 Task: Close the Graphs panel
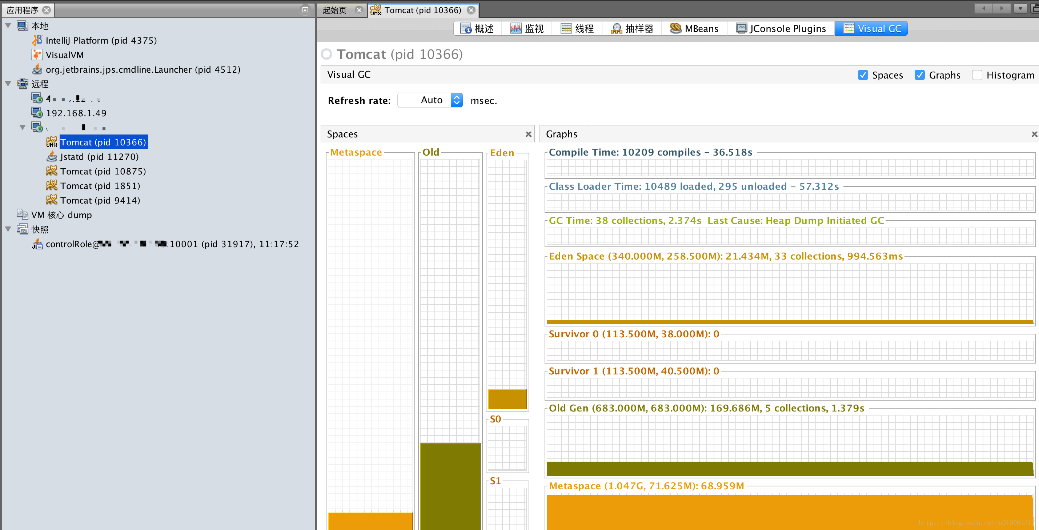(1034, 134)
